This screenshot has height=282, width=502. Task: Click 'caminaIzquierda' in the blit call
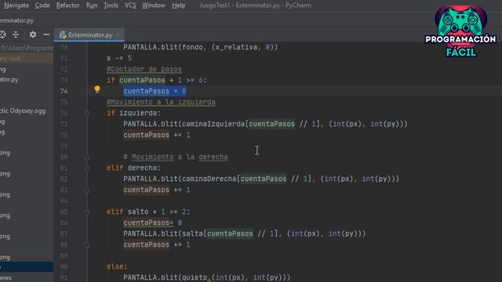coord(213,124)
